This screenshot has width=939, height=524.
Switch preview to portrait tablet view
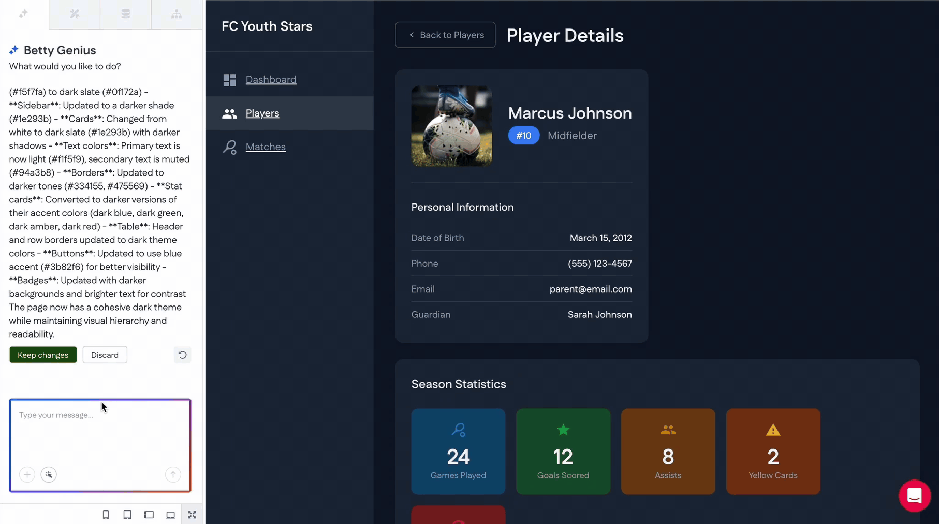coord(127,515)
